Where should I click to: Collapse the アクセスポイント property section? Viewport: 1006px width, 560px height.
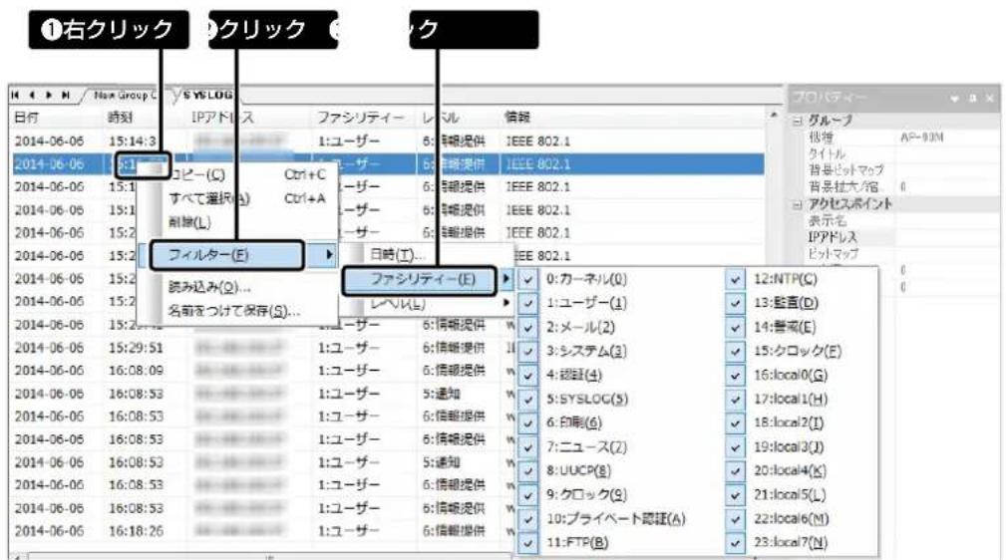click(798, 204)
